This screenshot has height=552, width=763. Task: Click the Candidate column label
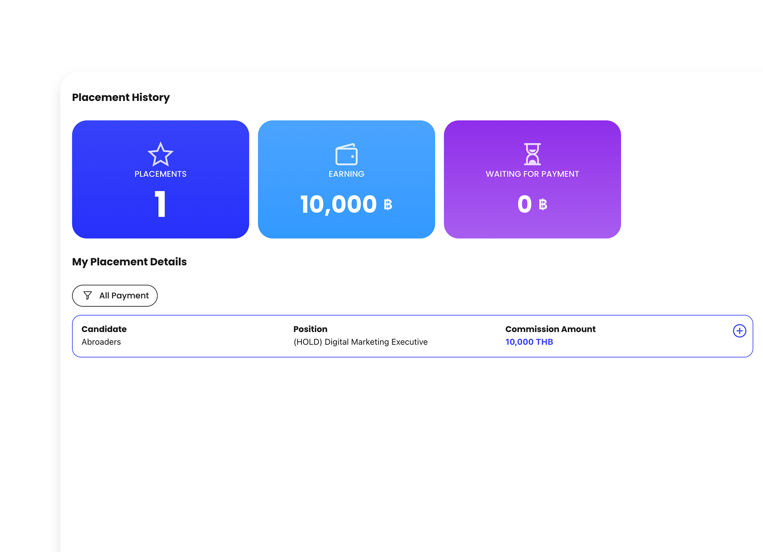[x=104, y=329]
